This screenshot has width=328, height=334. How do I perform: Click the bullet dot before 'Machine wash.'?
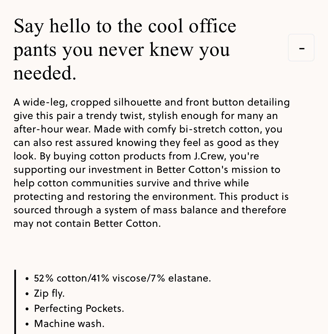(27, 324)
